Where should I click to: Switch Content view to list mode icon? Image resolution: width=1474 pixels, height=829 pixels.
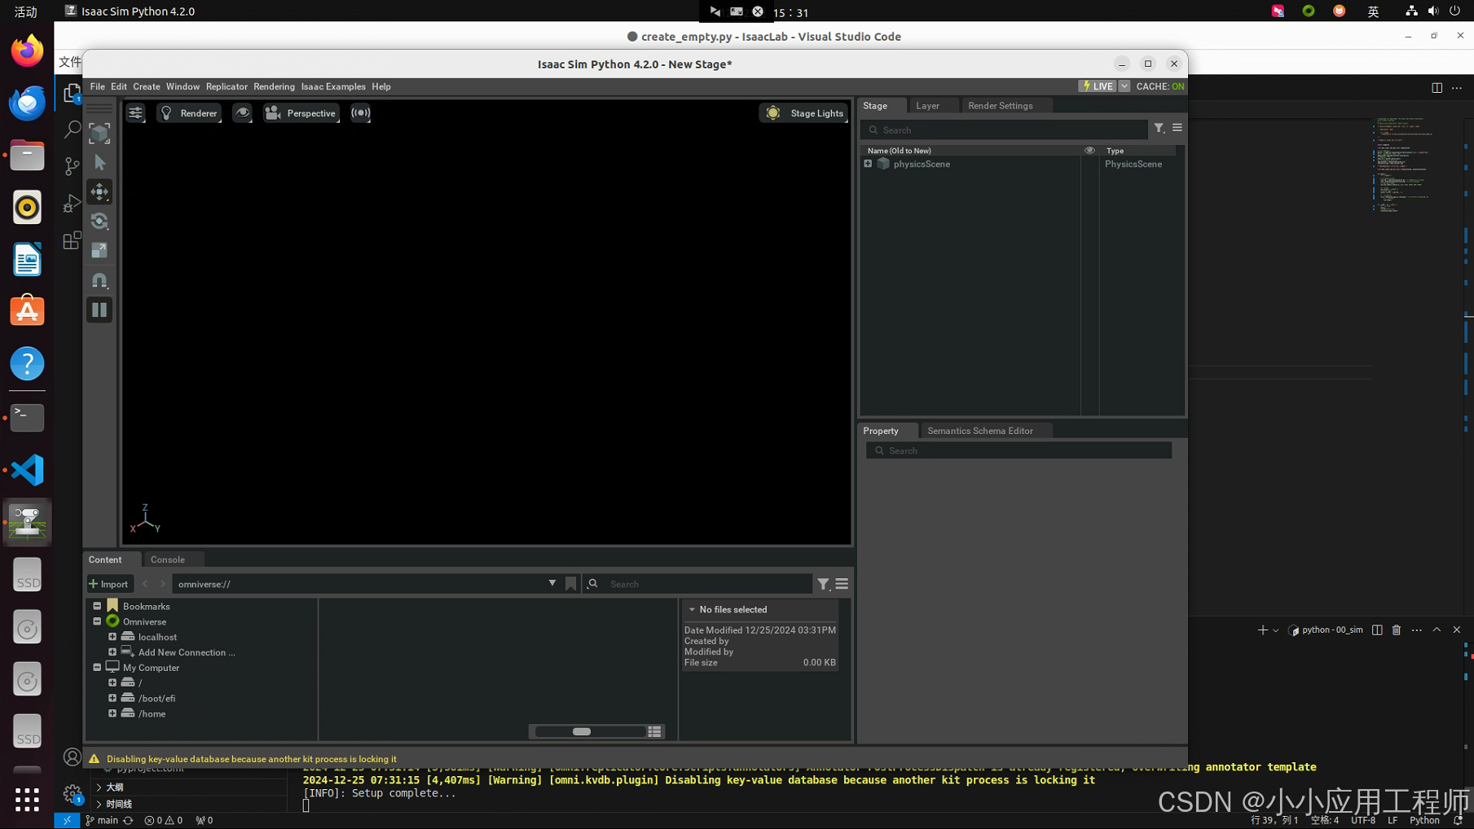(654, 731)
